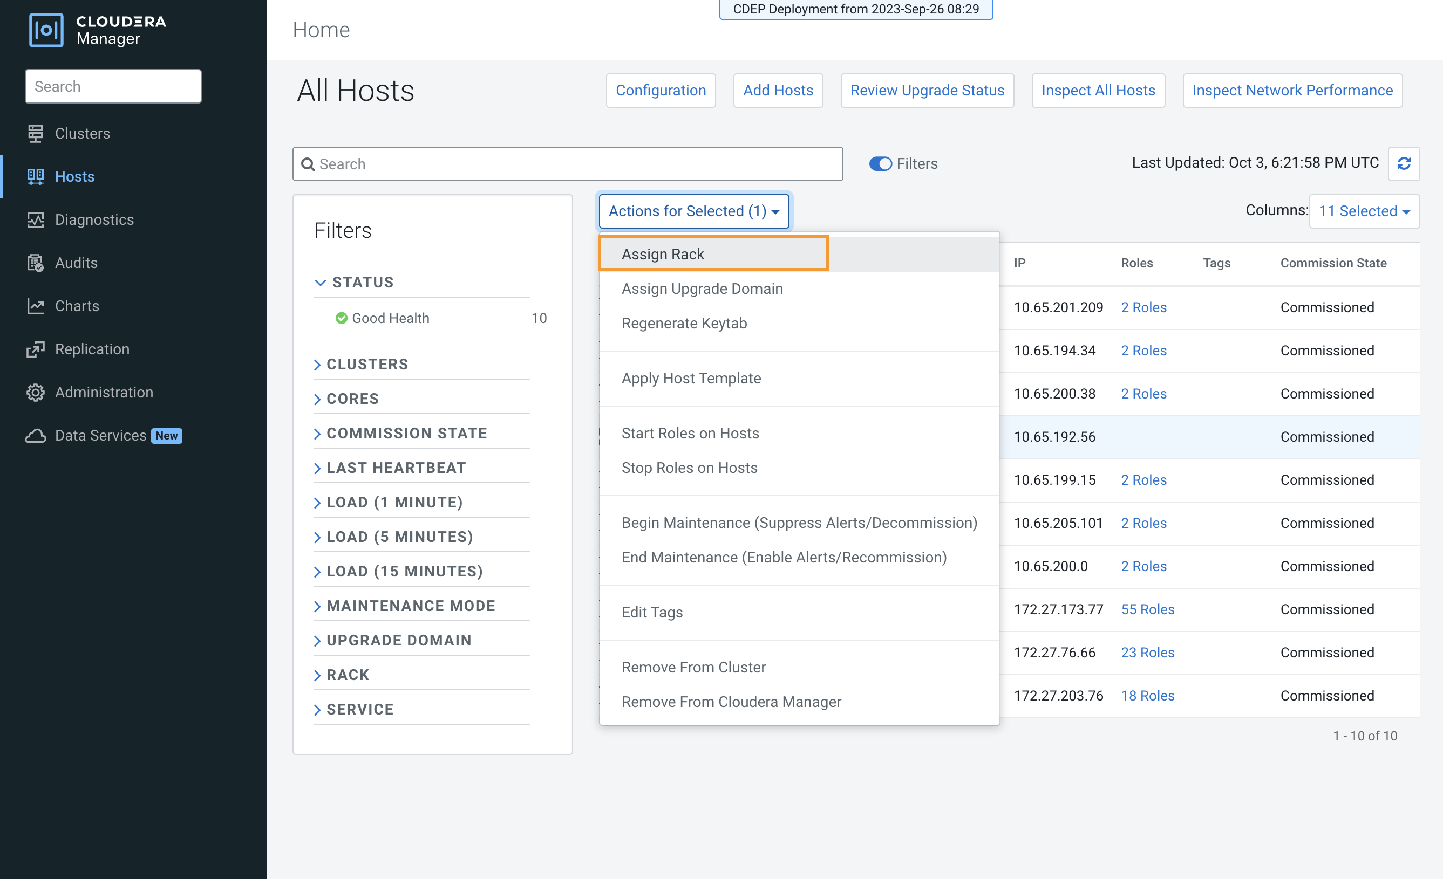
Task: Refresh the hosts list with refresh icon
Action: (x=1403, y=164)
